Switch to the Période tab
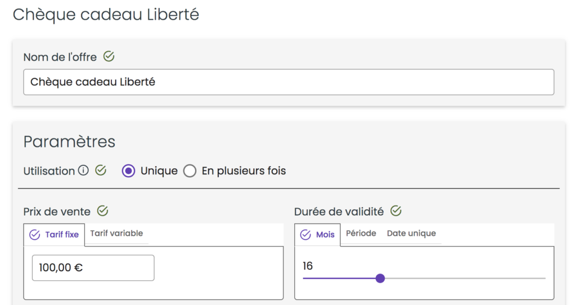This screenshot has width=576, height=305. pyautogui.click(x=361, y=234)
